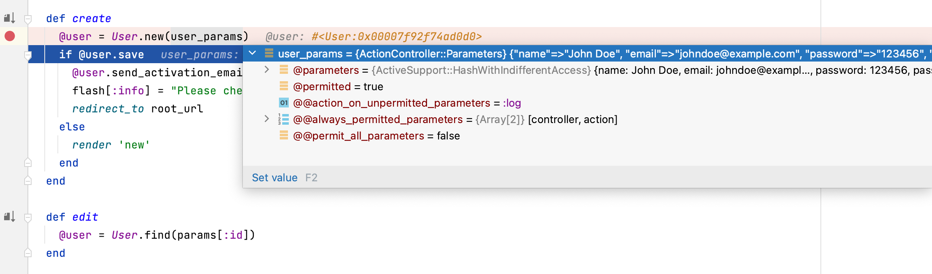Expand the @@always_permitted_parameters array
This screenshot has width=932, height=274.
(266, 119)
